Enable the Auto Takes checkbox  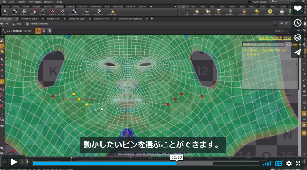coord(249,2)
